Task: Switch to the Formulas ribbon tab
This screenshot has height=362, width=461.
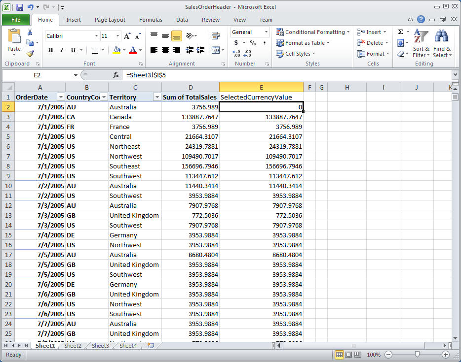Action: (x=151, y=20)
